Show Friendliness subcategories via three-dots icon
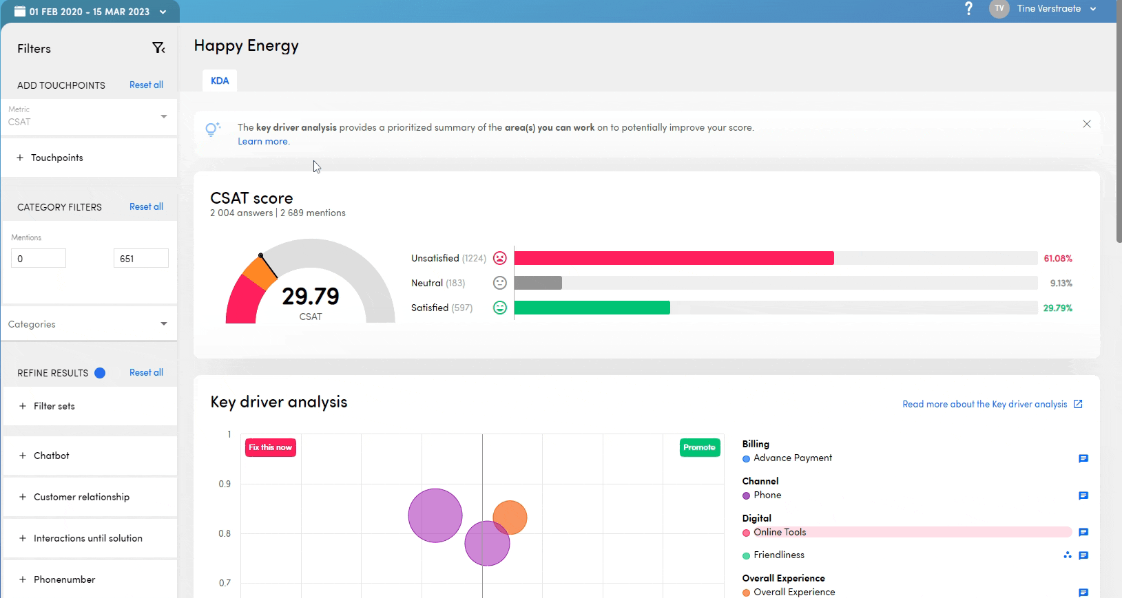Image resolution: width=1122 pixels, height=598 pixels. pyautogui.click(x=1067, y=555)
